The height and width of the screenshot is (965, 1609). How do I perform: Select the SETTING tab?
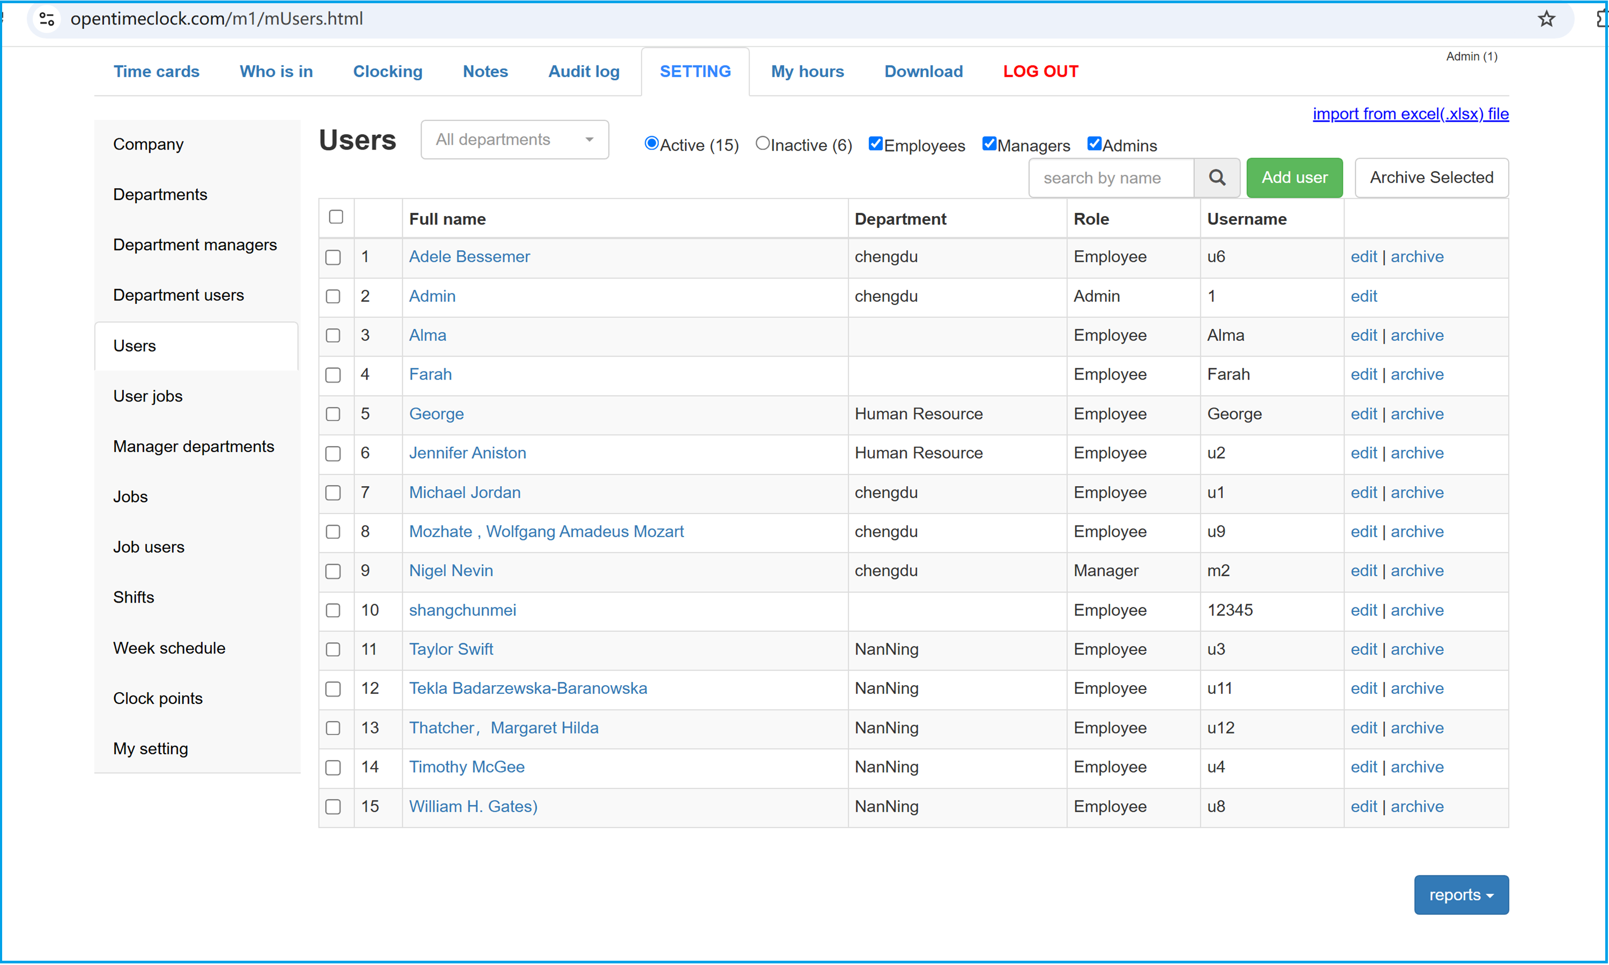tap(695, 71)
